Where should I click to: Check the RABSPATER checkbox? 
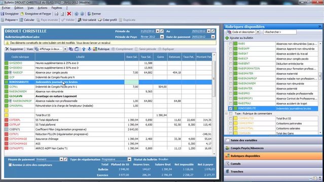coord(231,88)
